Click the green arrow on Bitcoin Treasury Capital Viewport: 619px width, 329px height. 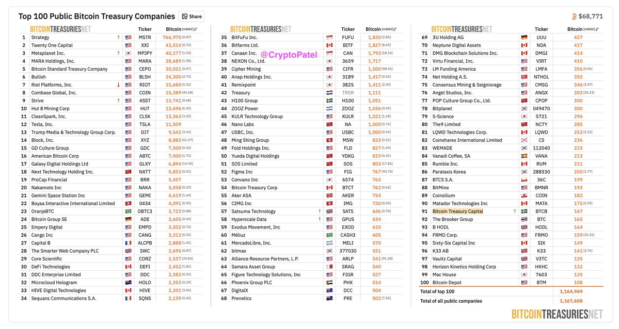515,211
